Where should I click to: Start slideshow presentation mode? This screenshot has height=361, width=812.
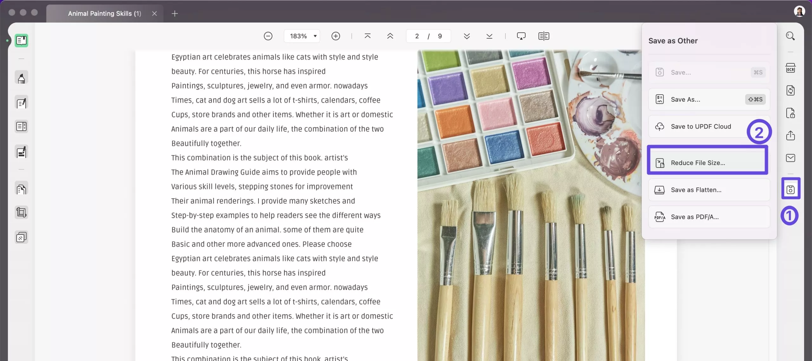pos(521,36)
